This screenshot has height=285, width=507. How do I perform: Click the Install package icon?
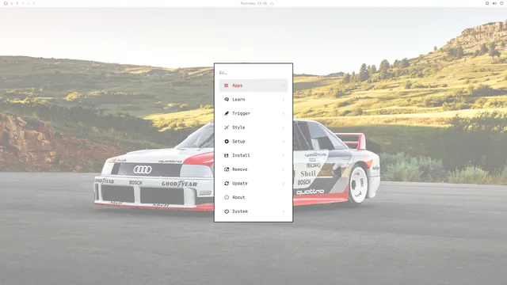pyautogui.click(x=227, y=155)
